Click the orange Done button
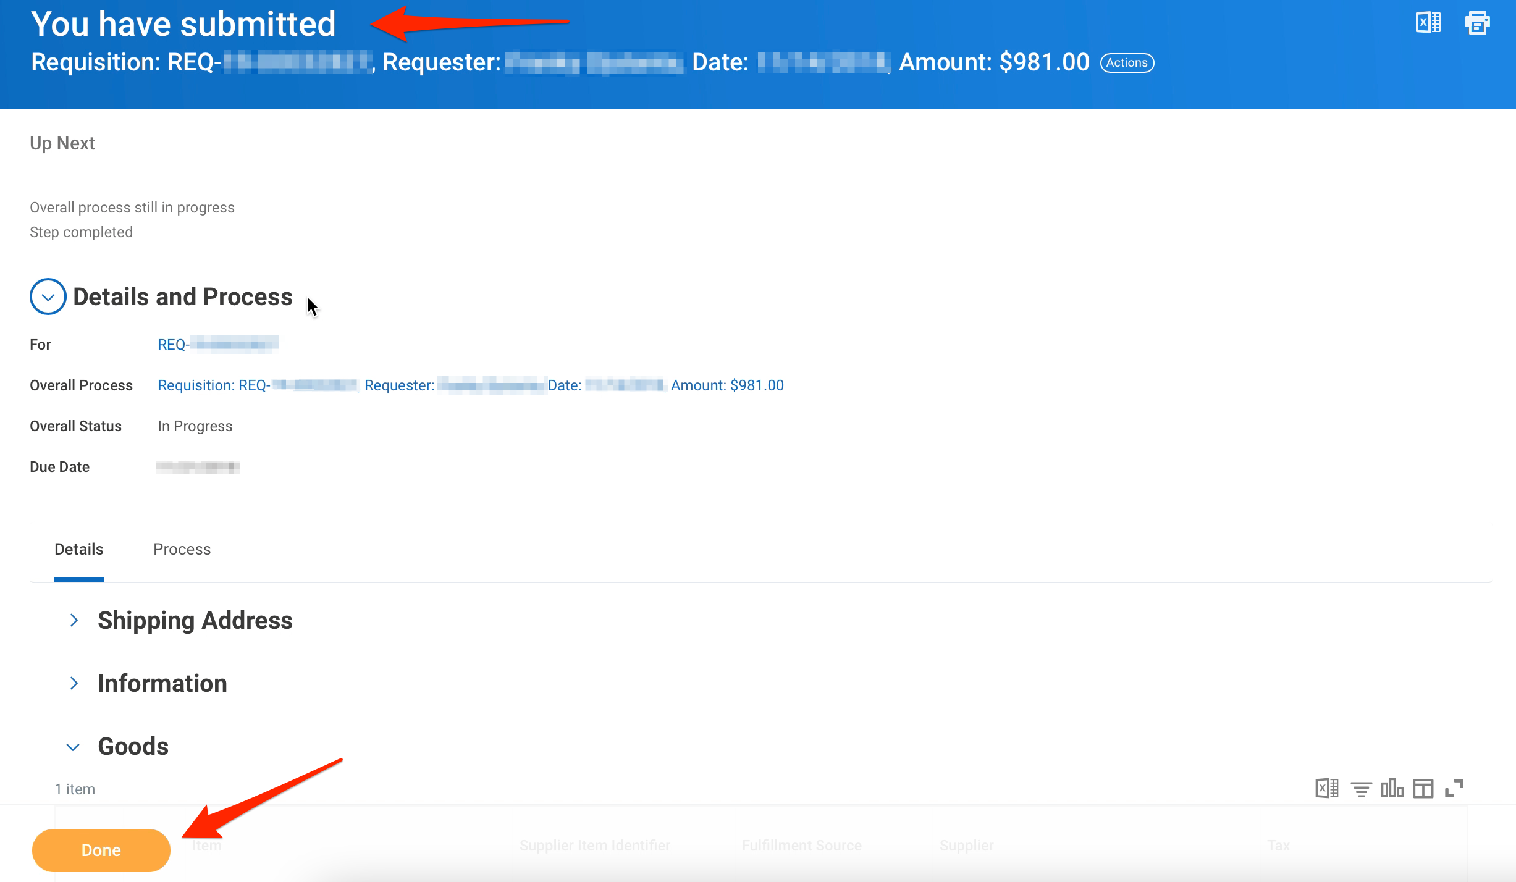 click(101, 850)
